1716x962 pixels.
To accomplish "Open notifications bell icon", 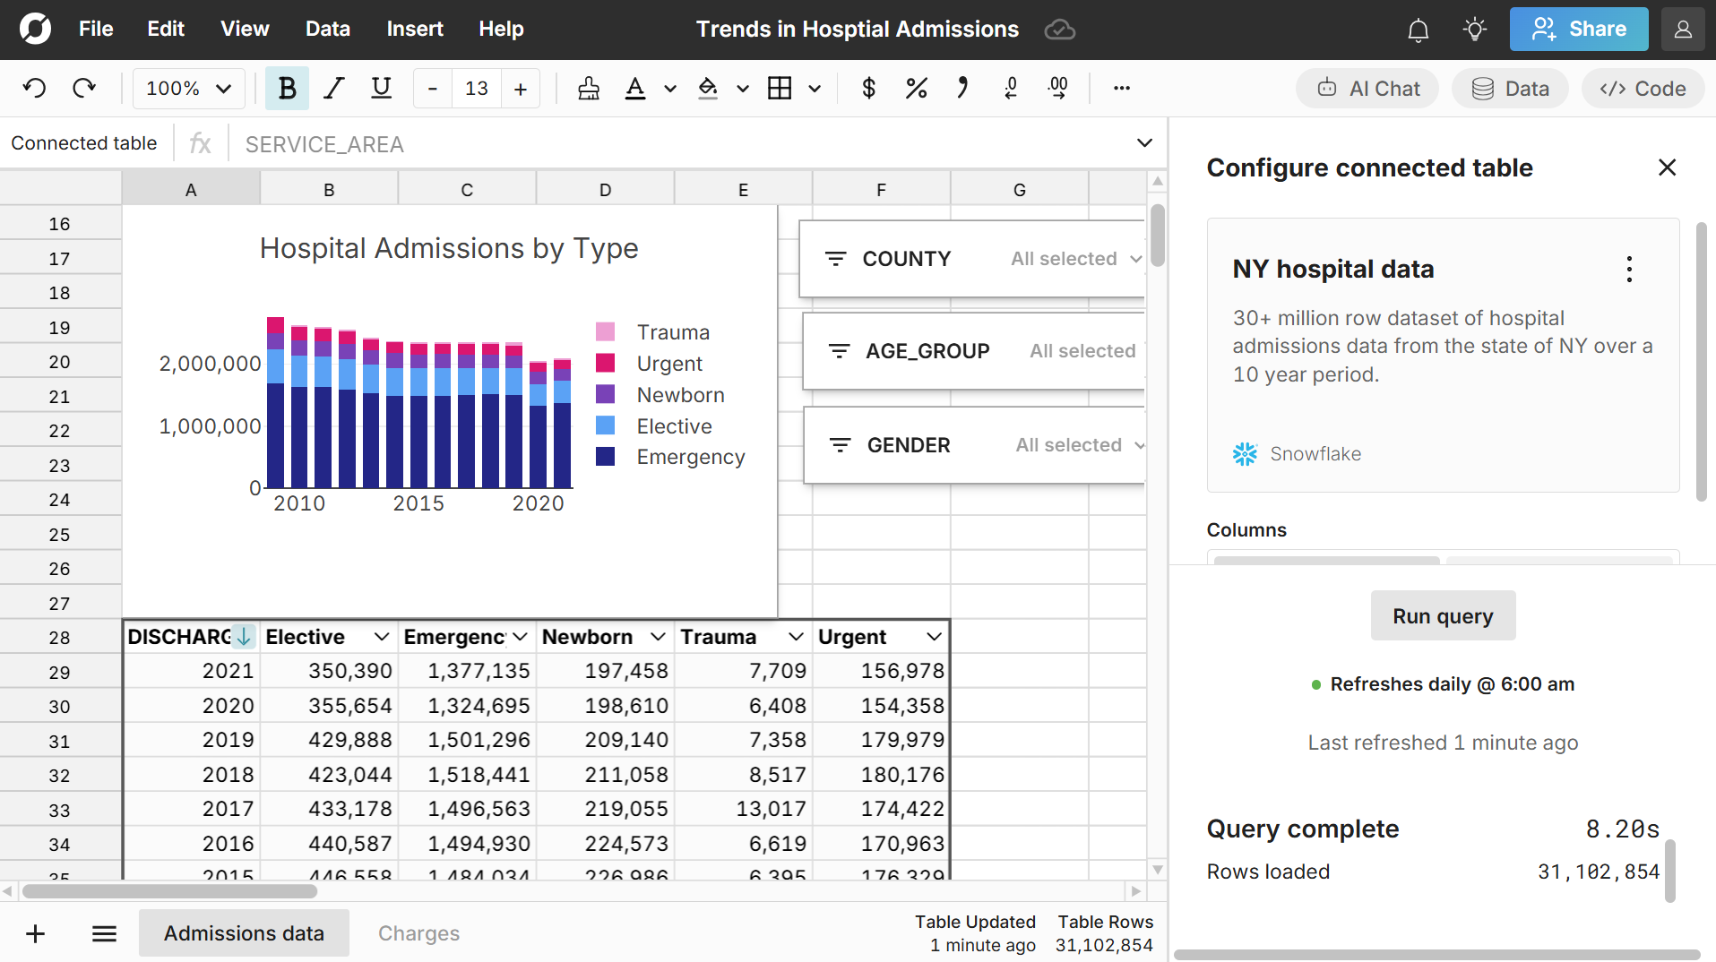I will [x=1418, y=30].
